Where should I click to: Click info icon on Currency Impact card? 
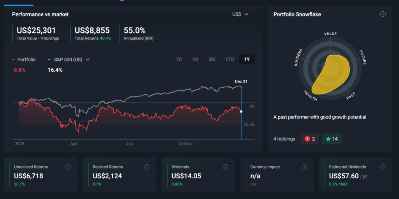point(304,167)
